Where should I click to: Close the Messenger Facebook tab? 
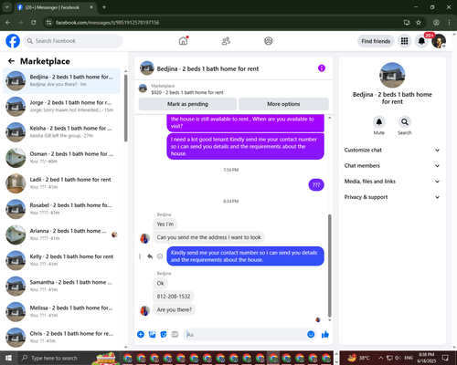91,7
